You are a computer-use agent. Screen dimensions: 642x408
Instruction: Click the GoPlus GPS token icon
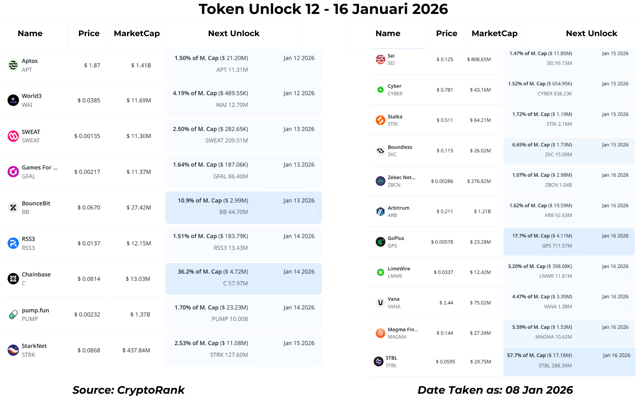pos(380,242)
